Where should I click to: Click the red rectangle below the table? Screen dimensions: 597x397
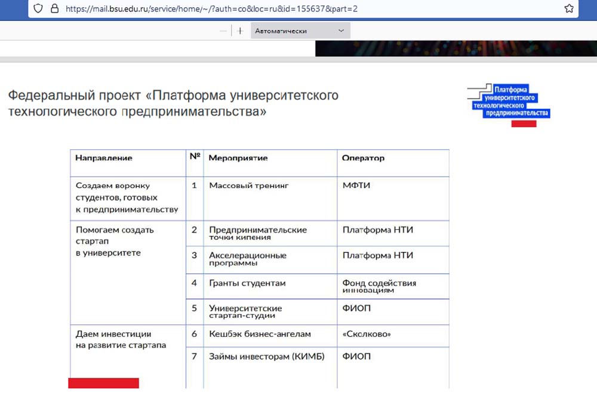click(x=103, y=383)
